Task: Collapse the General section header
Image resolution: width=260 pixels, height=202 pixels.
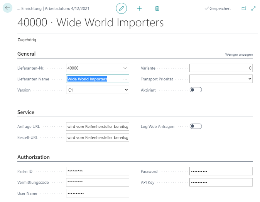Action: 27,54
